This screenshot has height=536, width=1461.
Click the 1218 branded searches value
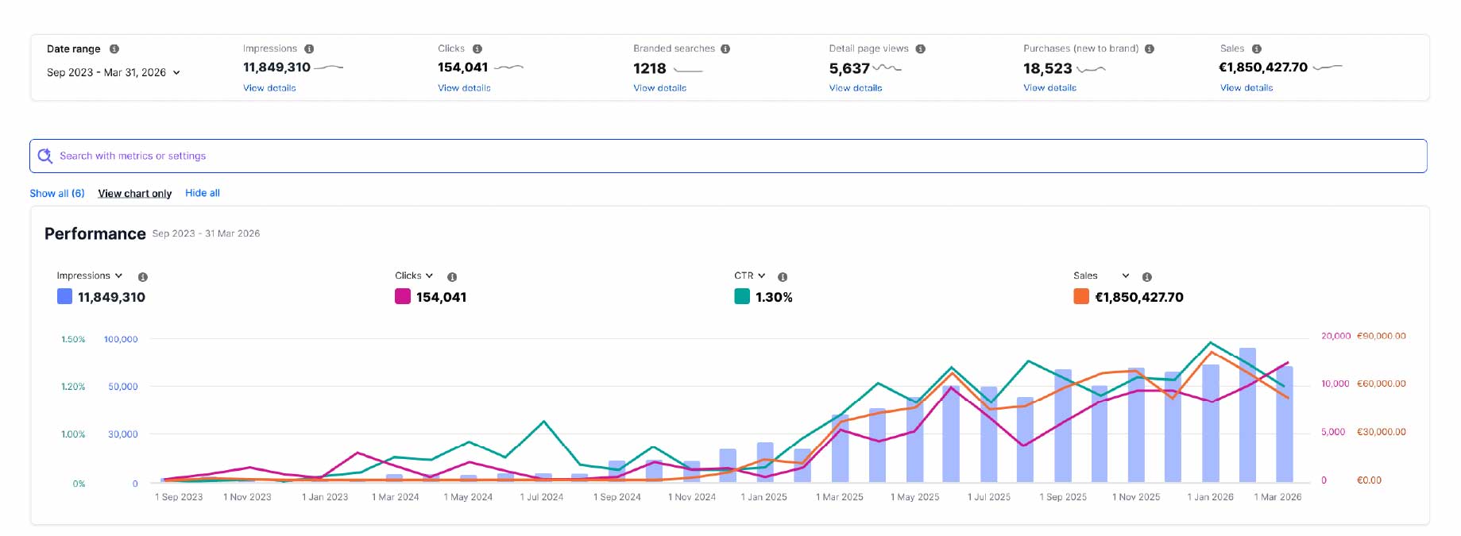649,68
